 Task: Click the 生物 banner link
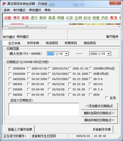click(78, 18)
